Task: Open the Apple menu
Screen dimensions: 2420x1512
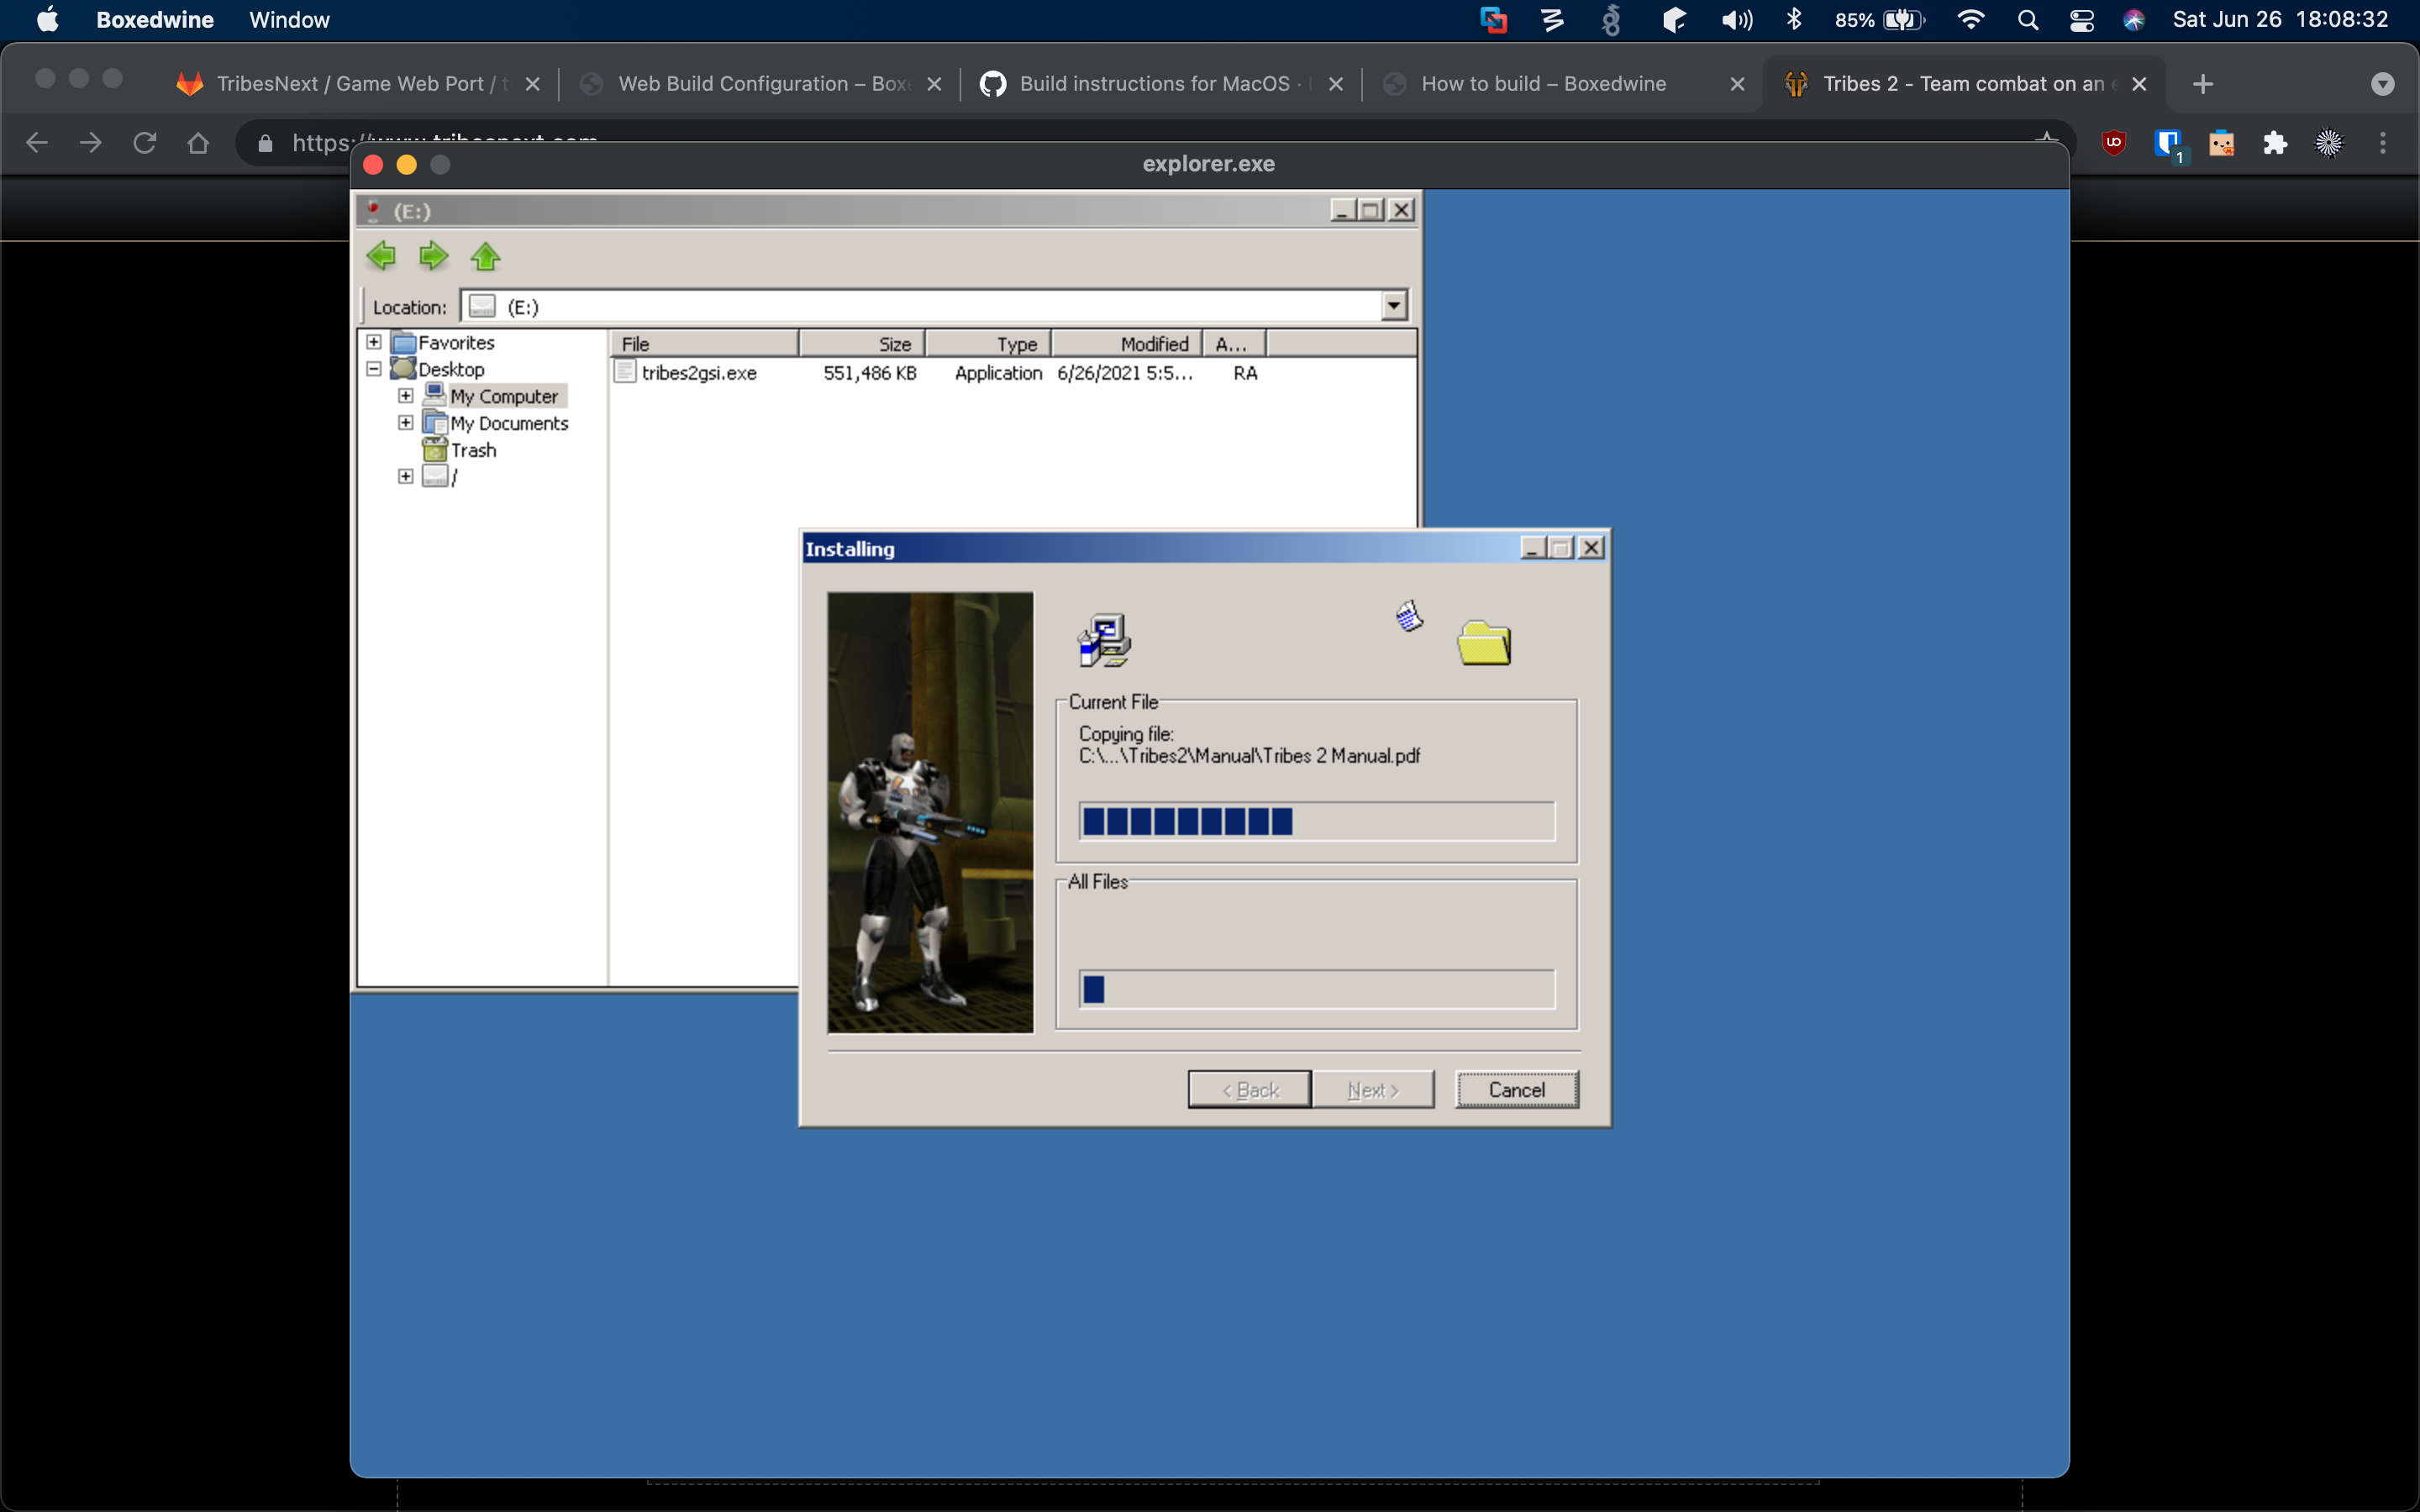Action: tap(47, 20)
